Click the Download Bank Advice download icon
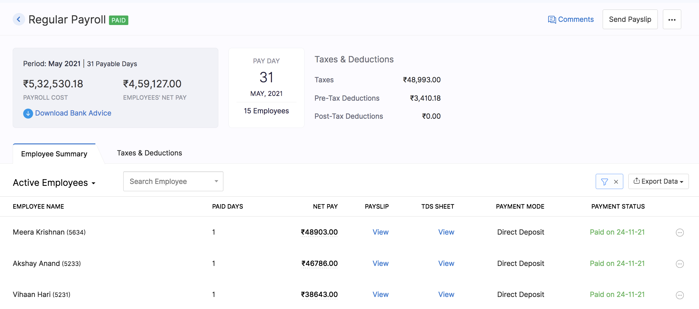Image resolution: width=699 pixels, height=309 pixels. (x=28, y=113)
